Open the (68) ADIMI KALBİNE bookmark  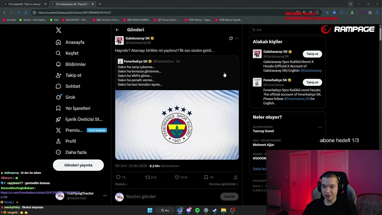(136, 20)
